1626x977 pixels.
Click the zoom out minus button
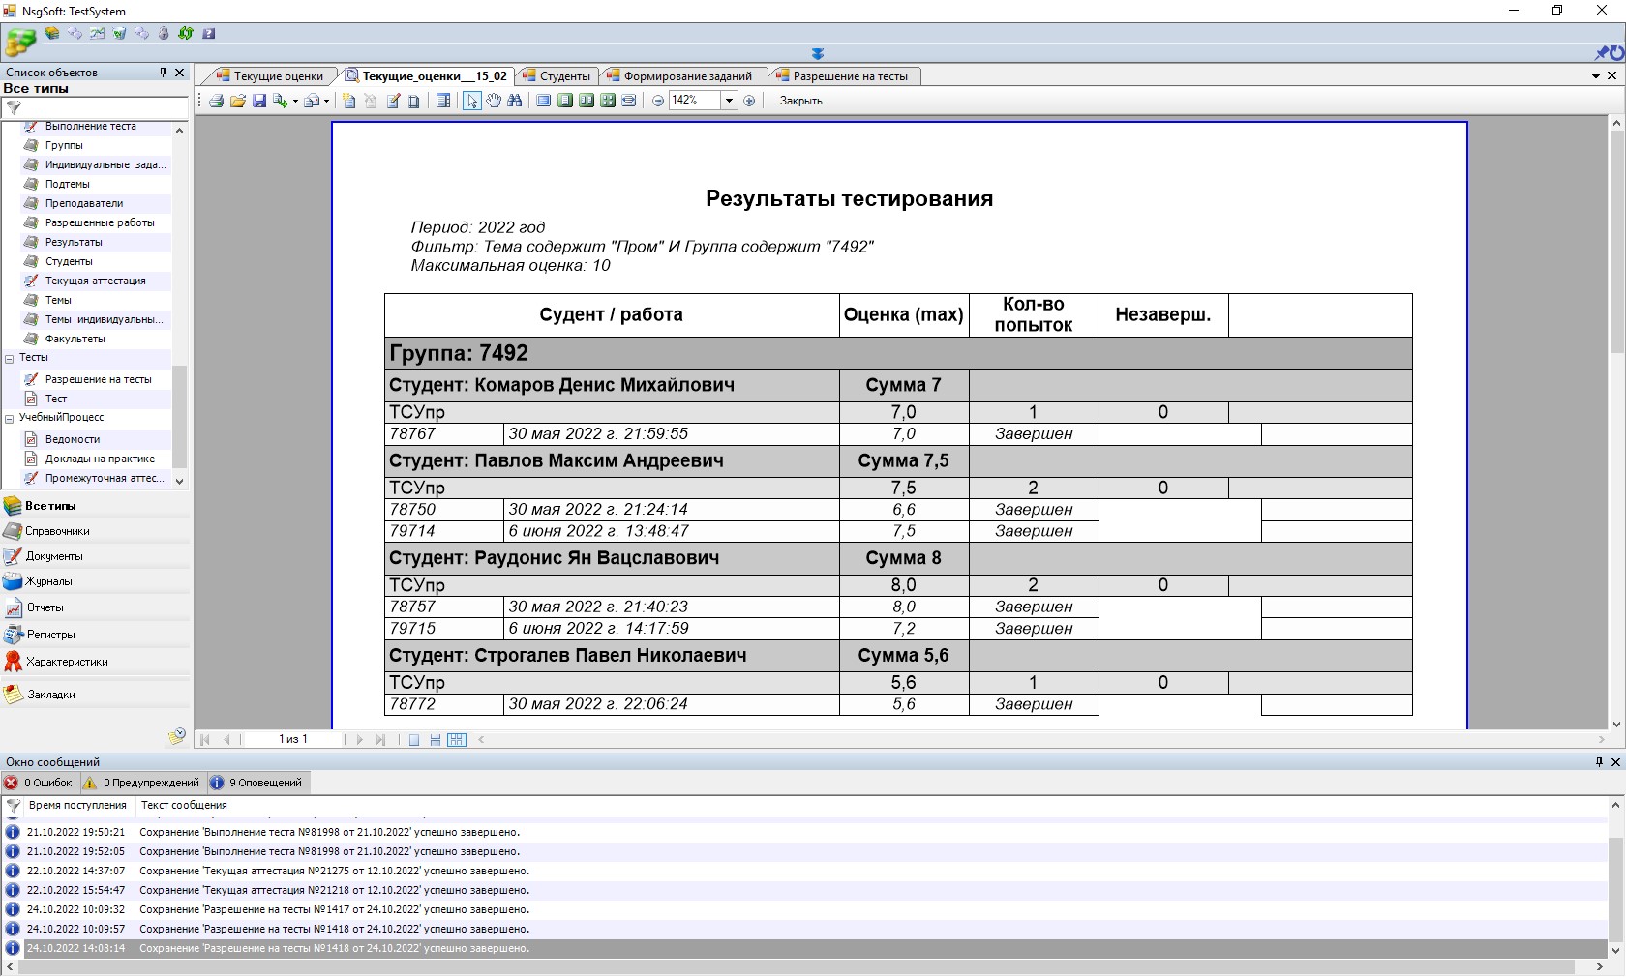pos(658,101)
